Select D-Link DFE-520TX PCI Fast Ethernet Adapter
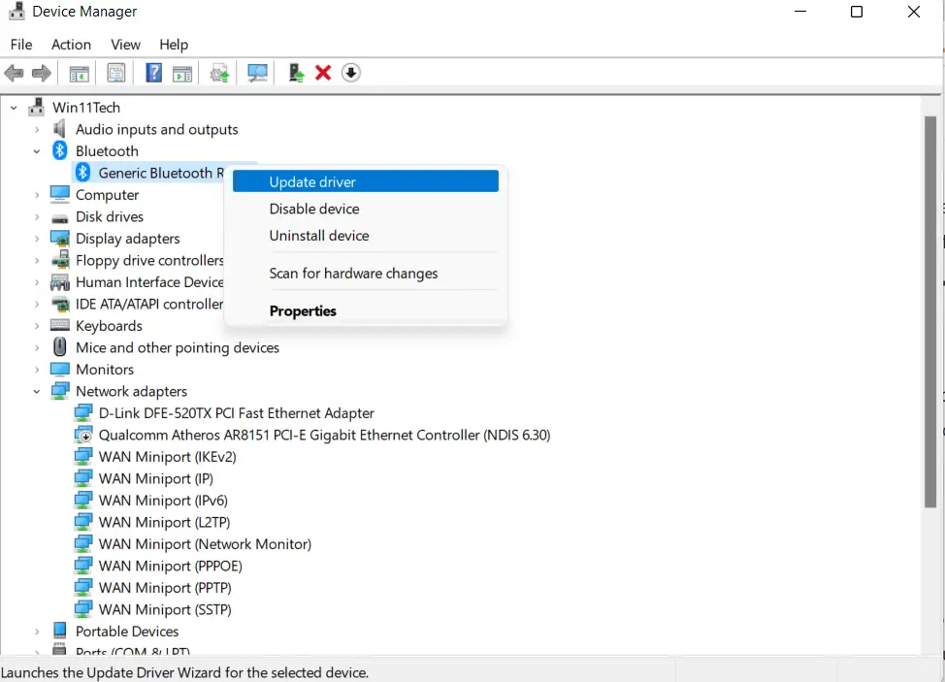The width and height of the screenshot is (945, 682). pos(237,413)
